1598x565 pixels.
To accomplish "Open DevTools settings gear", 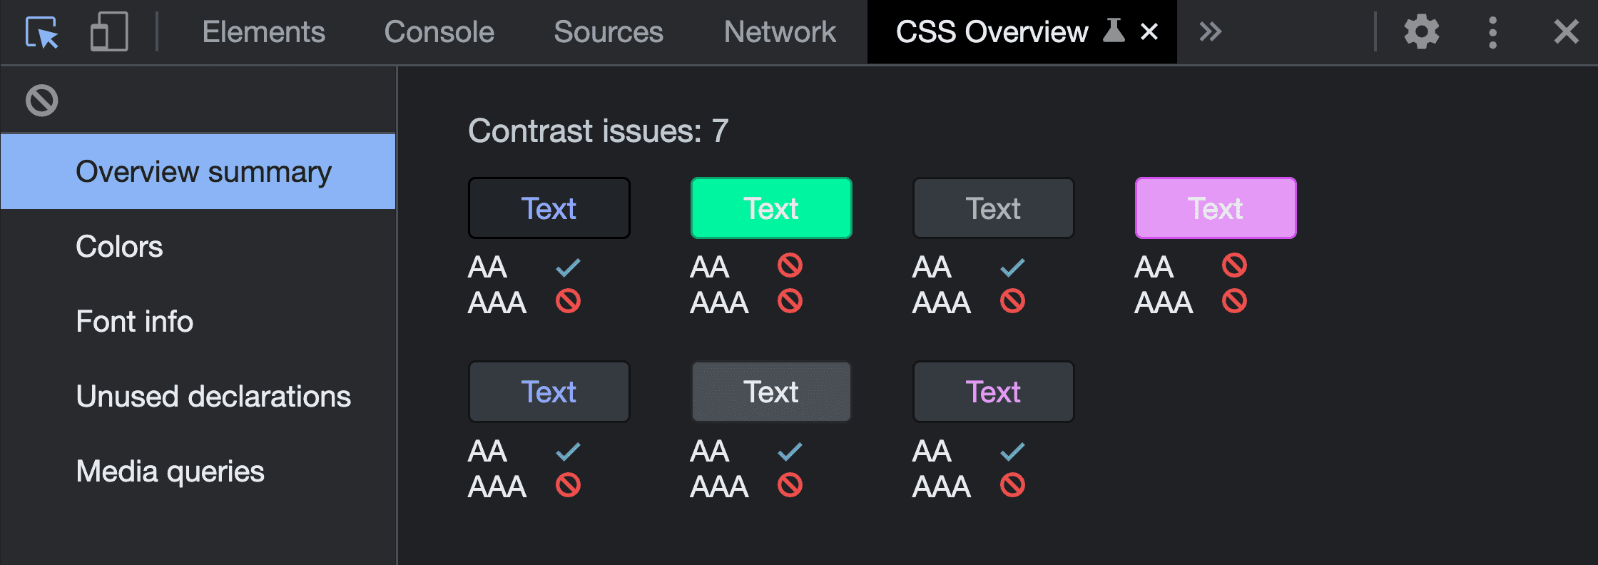I will 1421,31.
